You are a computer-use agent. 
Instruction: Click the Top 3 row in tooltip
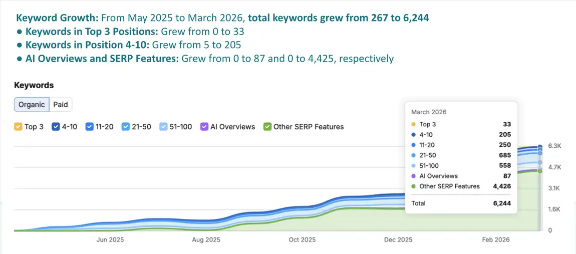(x=461, y=125)
